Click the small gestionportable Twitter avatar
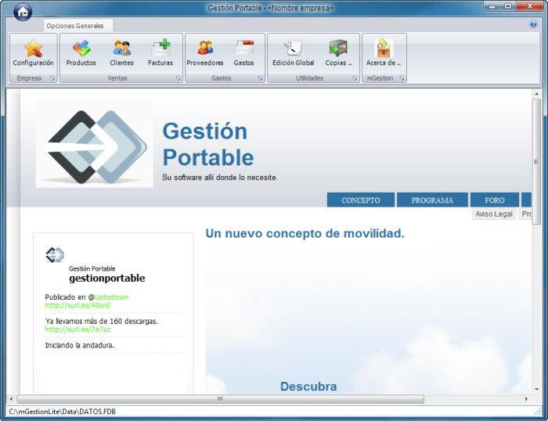The image size is (548, 421). [55, 254]
